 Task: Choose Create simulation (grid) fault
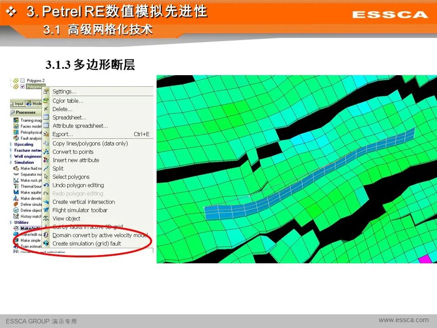86,243
